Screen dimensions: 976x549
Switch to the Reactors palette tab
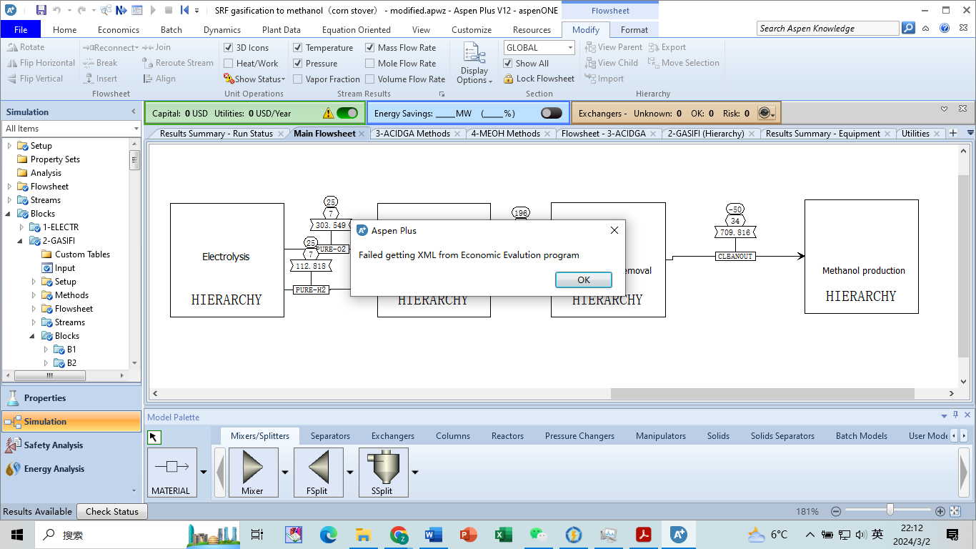point(507,435)
